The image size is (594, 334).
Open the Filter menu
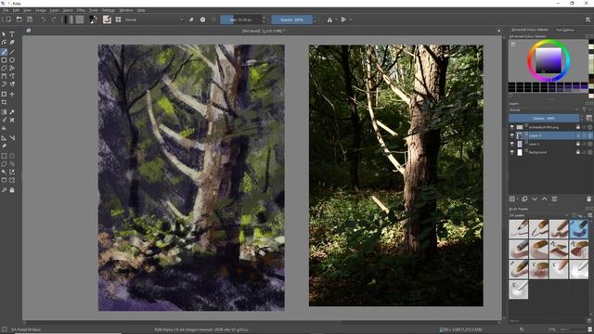(x=81, y=10)
